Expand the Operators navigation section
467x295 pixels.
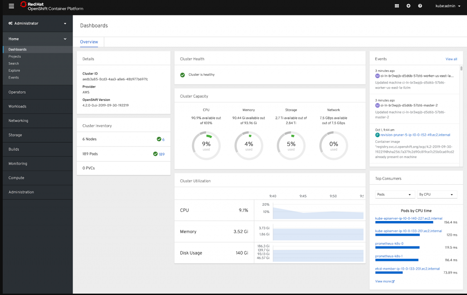pos(17,92)
